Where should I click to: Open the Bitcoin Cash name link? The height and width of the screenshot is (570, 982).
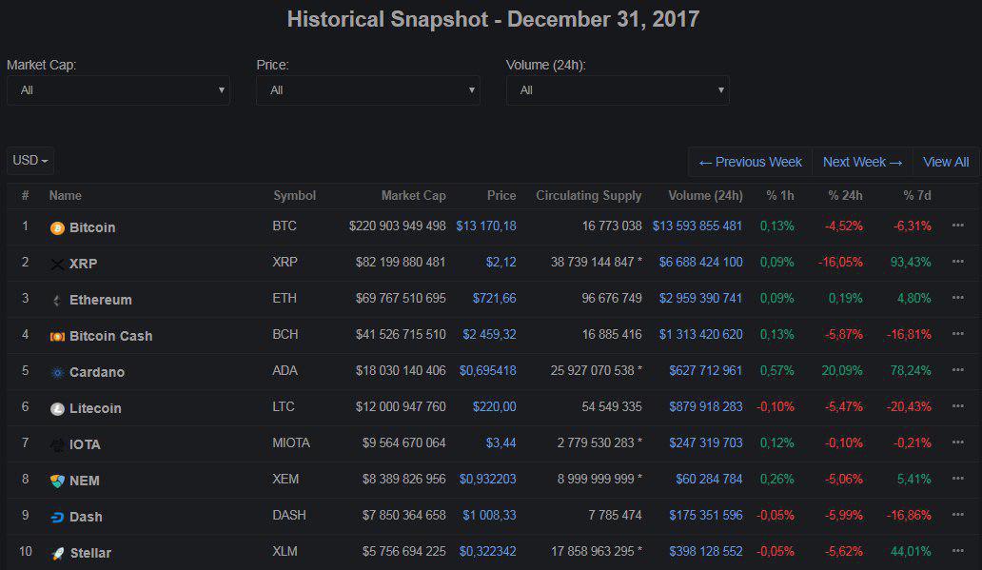pyautogui.click(x=110, y=336)
